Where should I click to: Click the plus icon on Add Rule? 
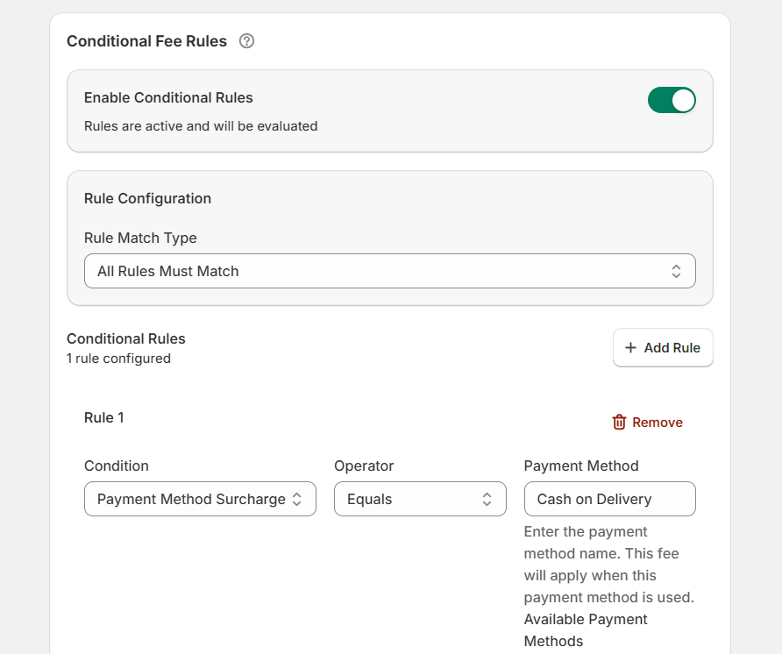pos(631,347)
